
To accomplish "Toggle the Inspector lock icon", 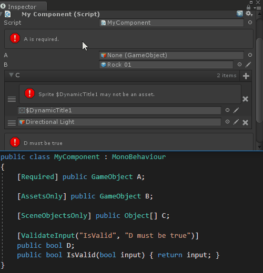I will pos(248,7).
